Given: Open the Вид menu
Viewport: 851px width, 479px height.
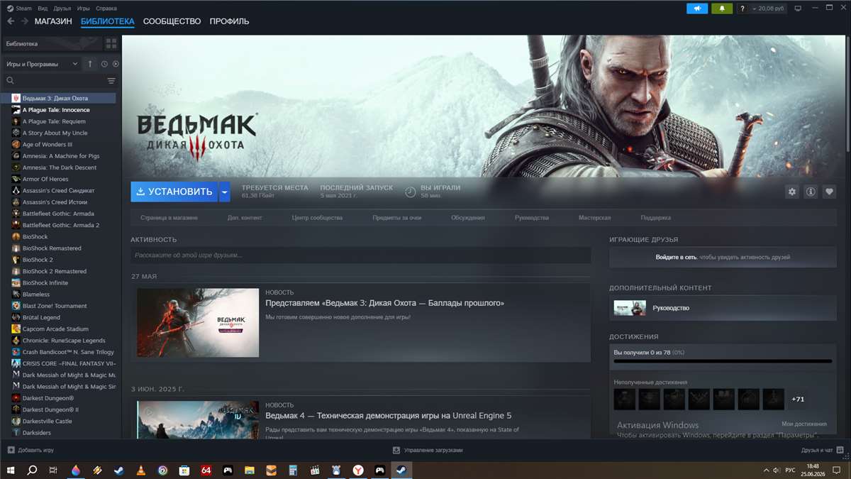Looking at the screenshot, I should 43,9.
